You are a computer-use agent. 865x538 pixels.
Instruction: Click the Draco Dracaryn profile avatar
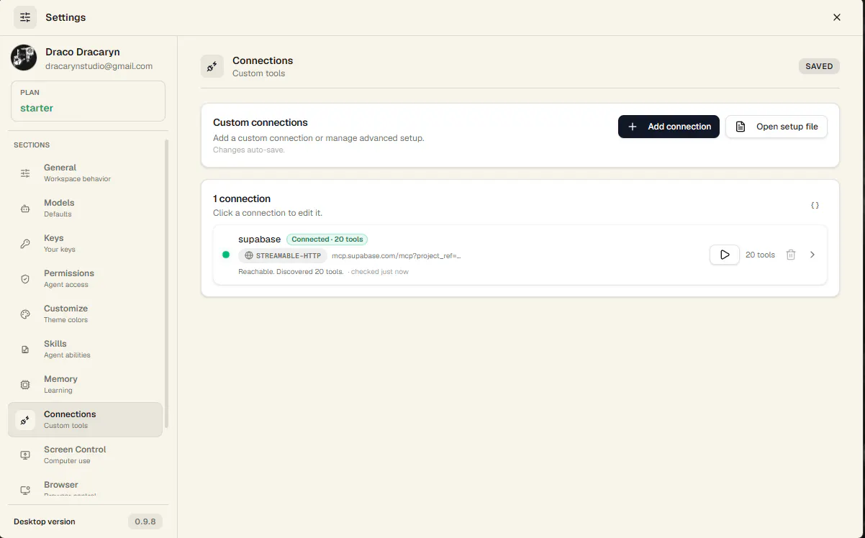[24, 58]
